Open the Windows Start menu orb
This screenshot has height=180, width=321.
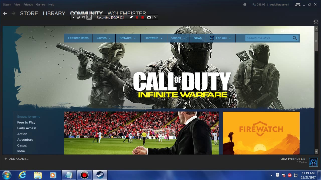7,175
